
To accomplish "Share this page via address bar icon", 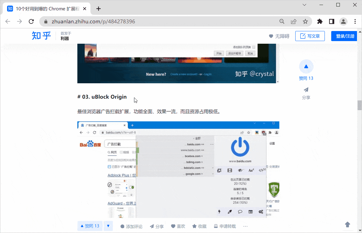I will (293, 22).
